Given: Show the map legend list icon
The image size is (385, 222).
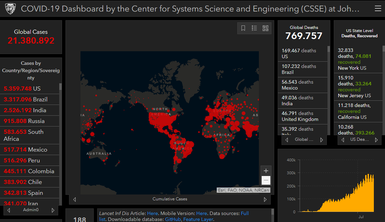Looking at the screenshot, I should pyautogui.click(x=254, y=28).
